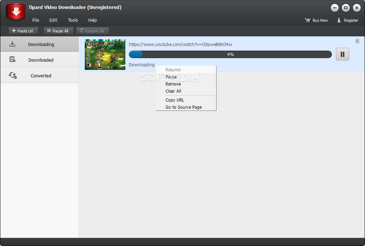Choose Remove from the context menu

click(186, 84)
